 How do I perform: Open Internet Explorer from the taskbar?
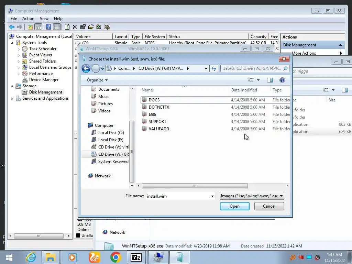31,257
